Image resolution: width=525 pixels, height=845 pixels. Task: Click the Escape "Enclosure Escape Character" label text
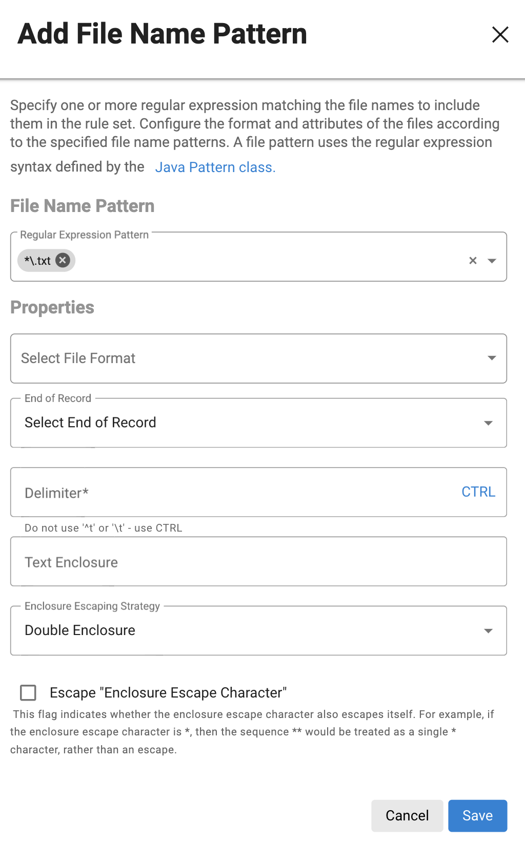pos(168,692)
